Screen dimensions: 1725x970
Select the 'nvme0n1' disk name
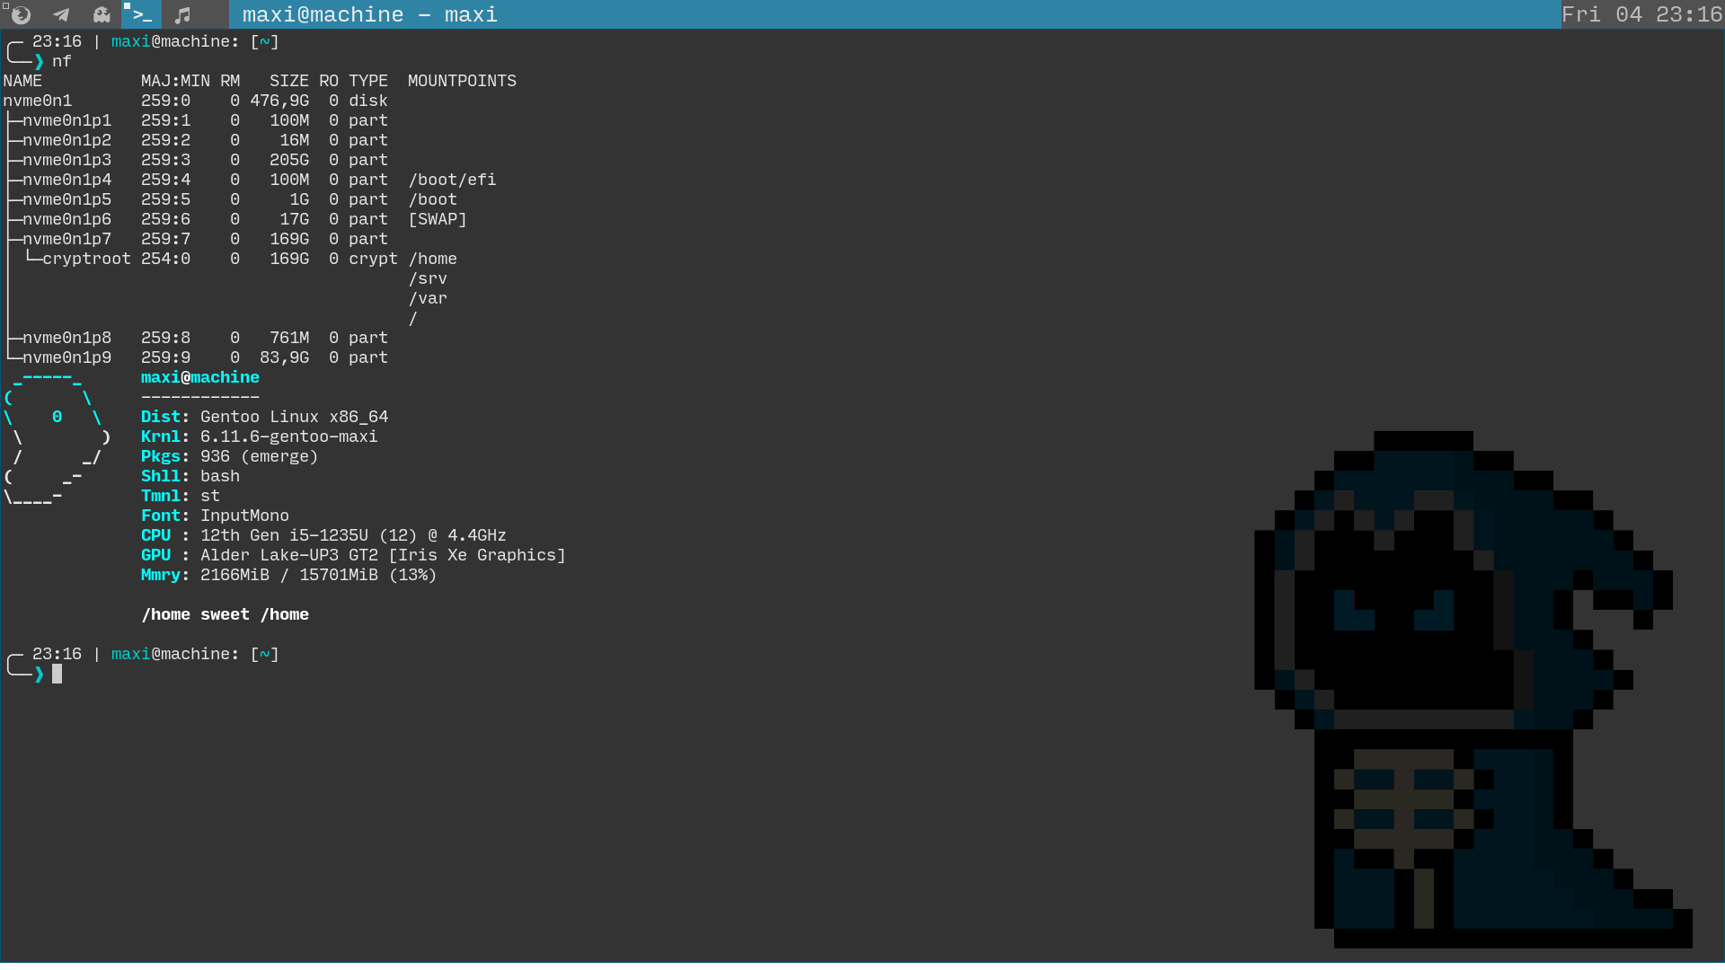point(37,101)
